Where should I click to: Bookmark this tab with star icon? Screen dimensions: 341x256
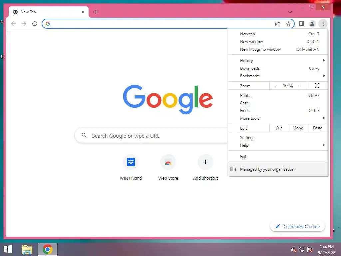[288, 24]
